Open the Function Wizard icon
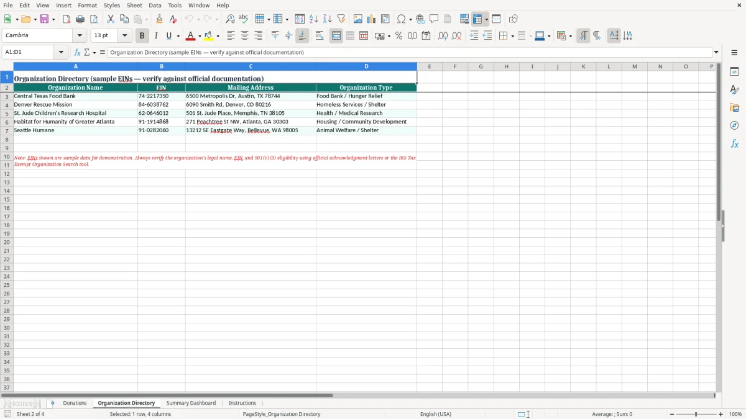746x419 pixels. (x=77, y=53)
